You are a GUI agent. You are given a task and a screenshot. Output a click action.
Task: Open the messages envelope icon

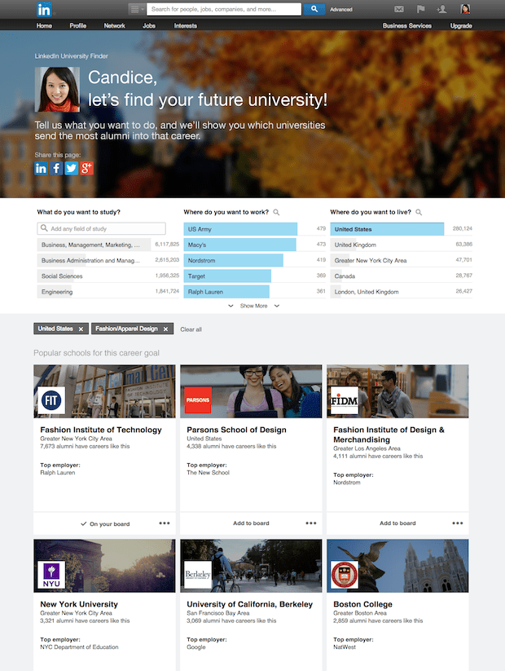(x=399, y=9)
